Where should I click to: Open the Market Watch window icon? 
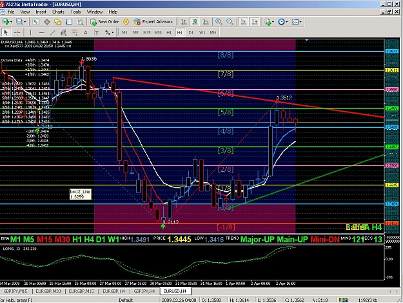coord(35,22)
